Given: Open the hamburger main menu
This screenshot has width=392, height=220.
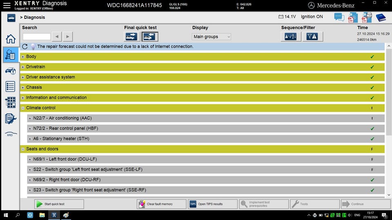Looking at the screenshot, I should (7, 5).
